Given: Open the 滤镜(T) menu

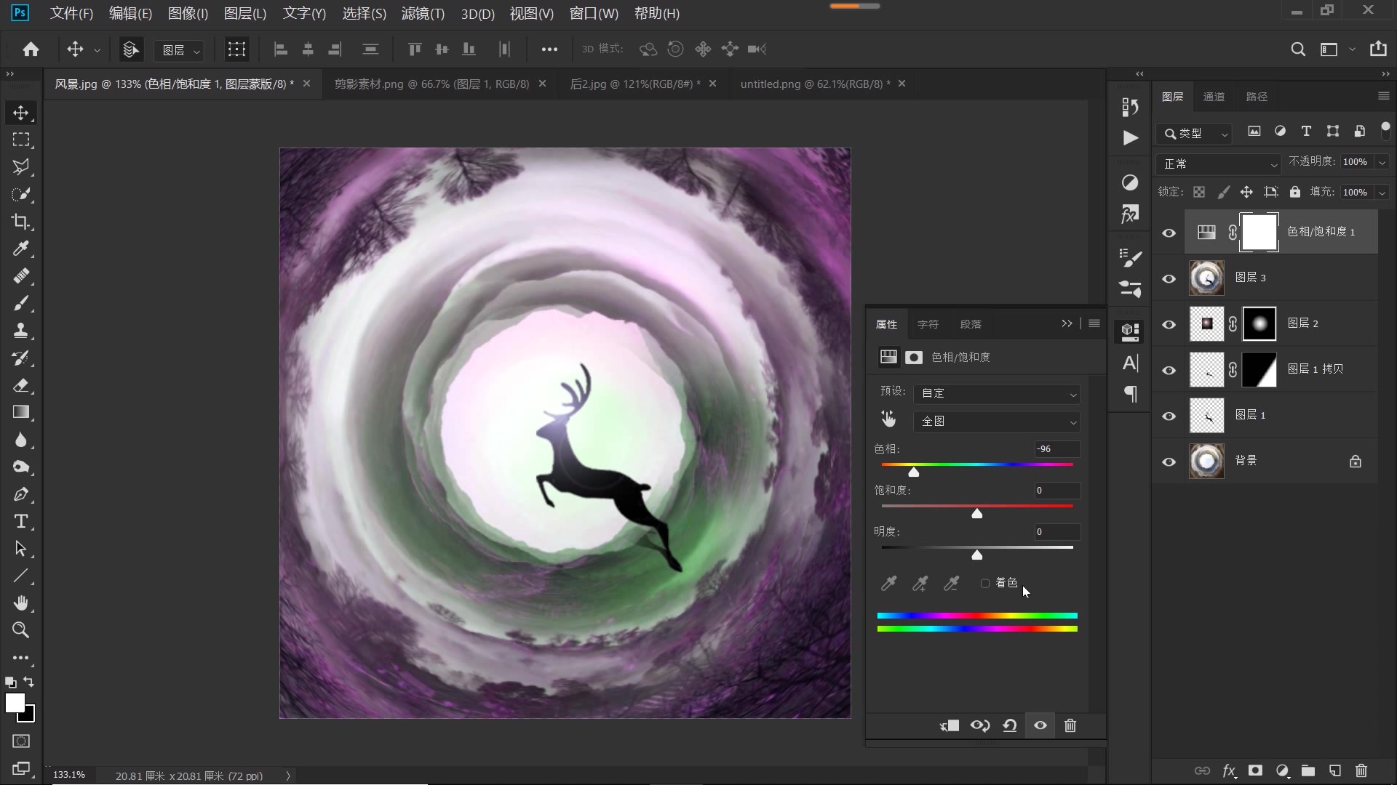Looking at the screenshot, I should [x=423, y=13].
